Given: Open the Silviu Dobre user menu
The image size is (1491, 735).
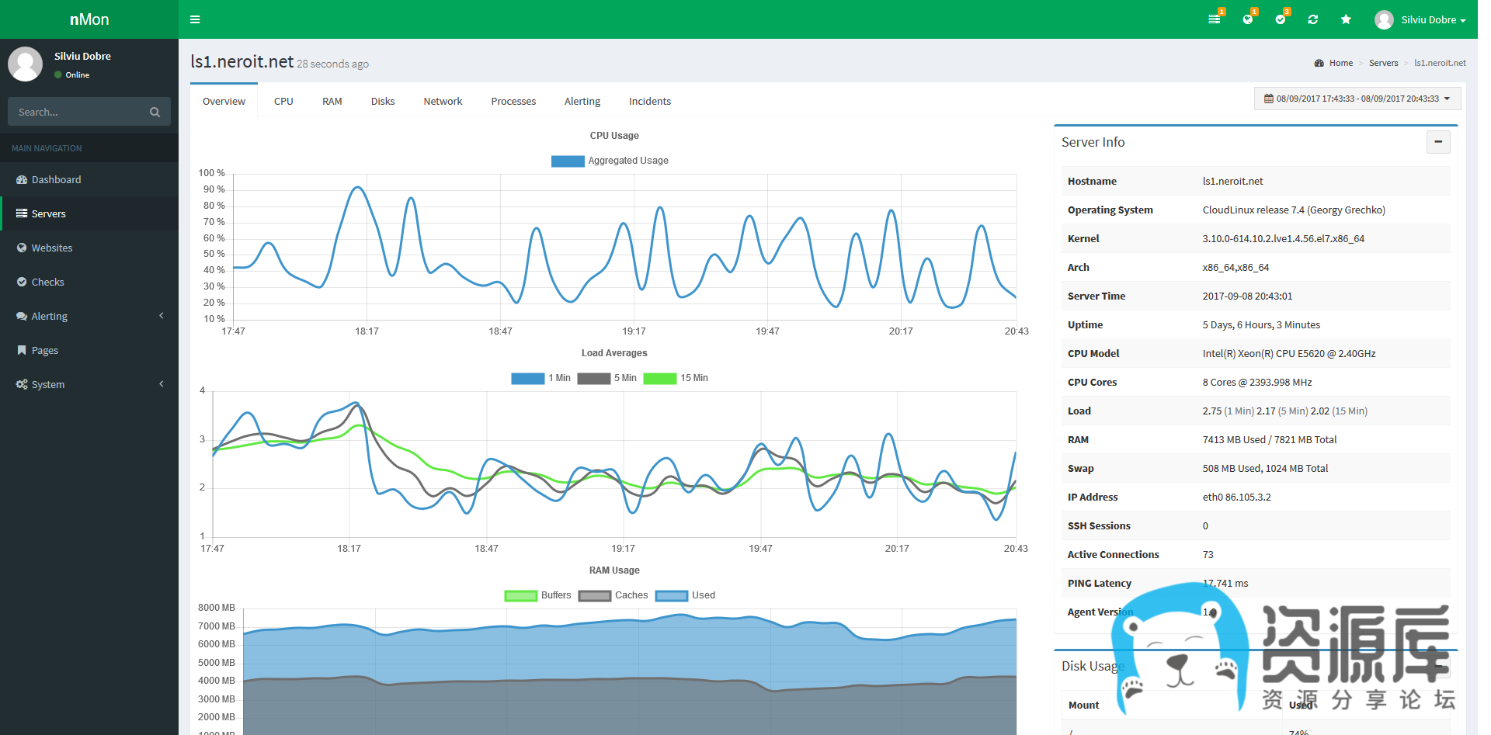Looking at the screenshot, I should pyautogui.click(x=1420, y=19).
